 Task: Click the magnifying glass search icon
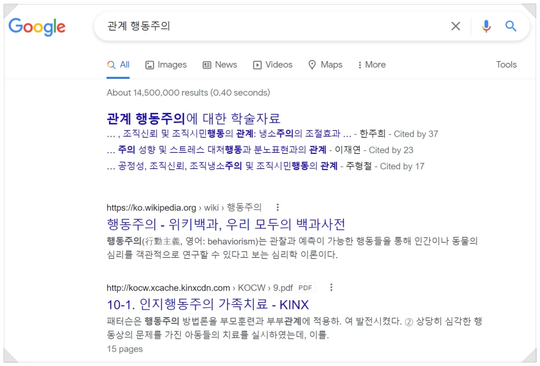[x=511, y=26]
